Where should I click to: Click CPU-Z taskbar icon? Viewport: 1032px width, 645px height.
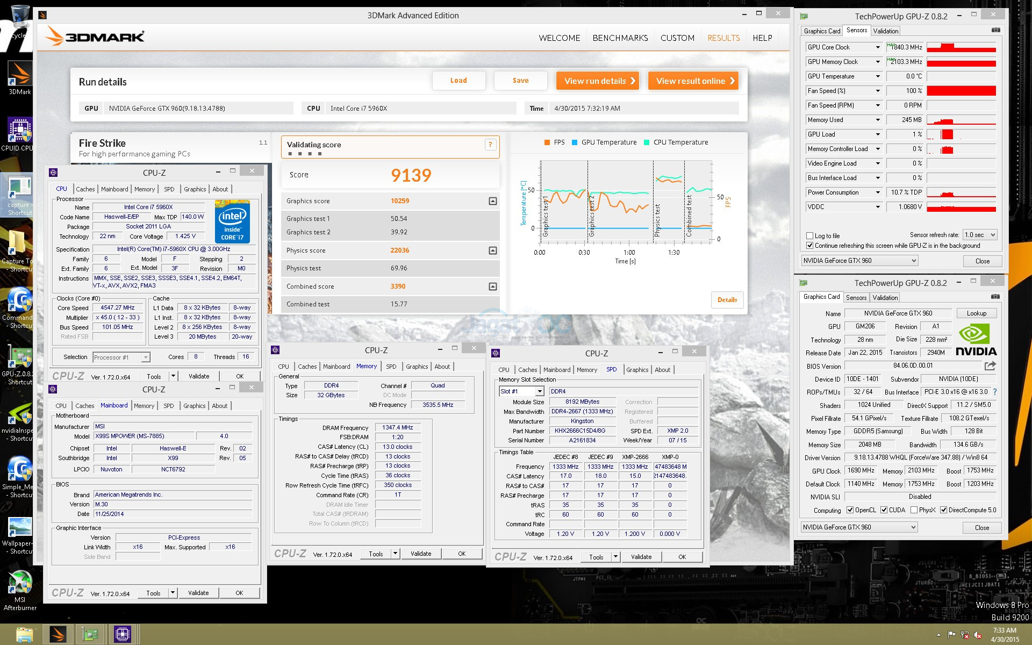coord(123,635)
